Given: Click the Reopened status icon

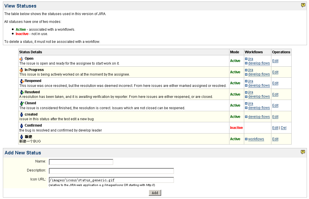Looking at the screenshot, I should click(22, 81).
